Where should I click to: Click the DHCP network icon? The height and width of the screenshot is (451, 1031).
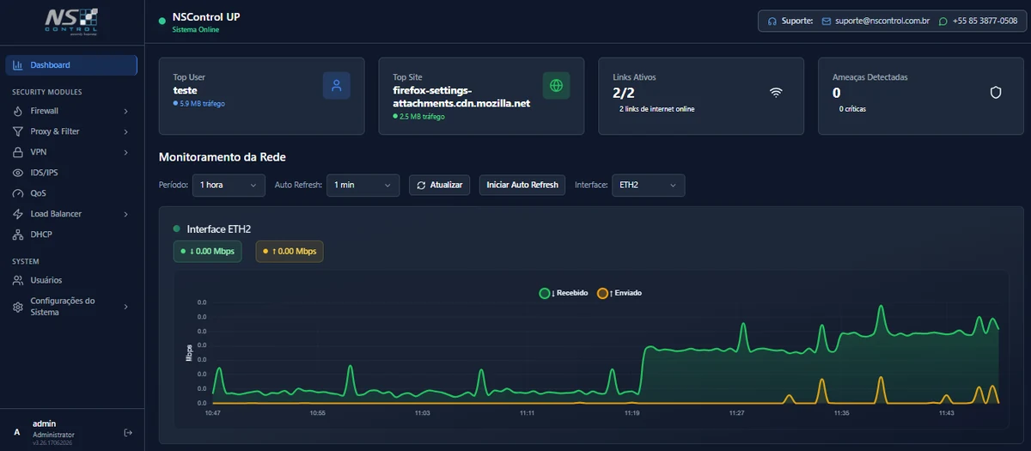[18, 235]
